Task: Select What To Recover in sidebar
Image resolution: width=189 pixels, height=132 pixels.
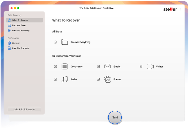Action: click(24, 20)
